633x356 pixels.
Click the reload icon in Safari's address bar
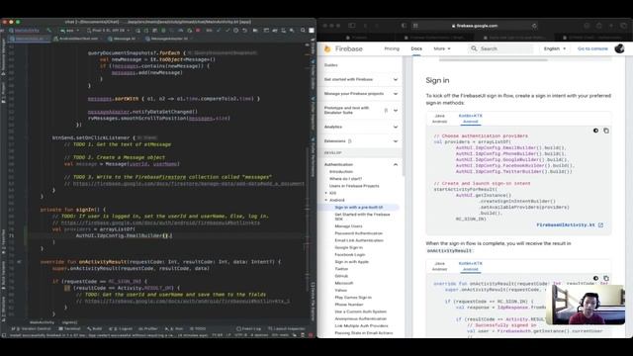534,26
